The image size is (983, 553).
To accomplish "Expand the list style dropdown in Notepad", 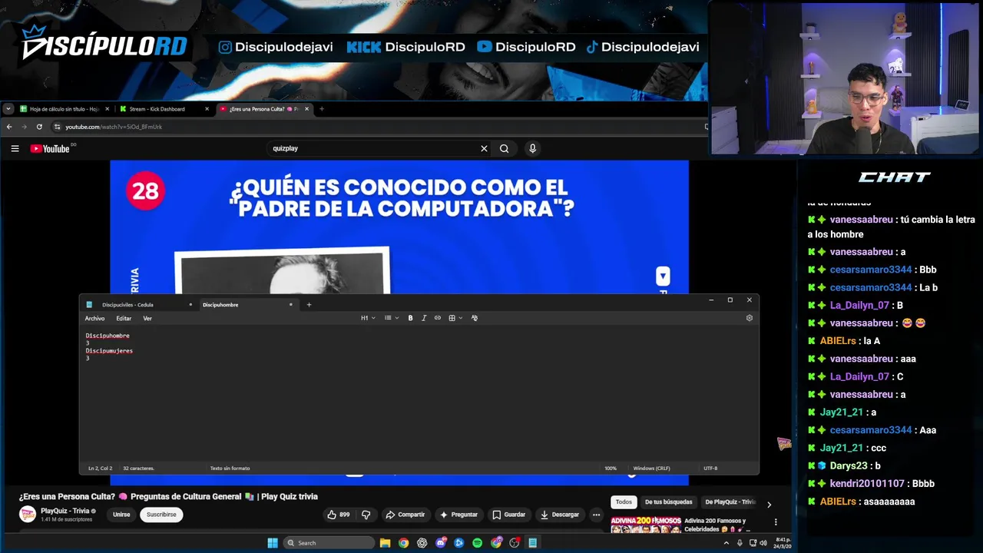I will point(391,318).
